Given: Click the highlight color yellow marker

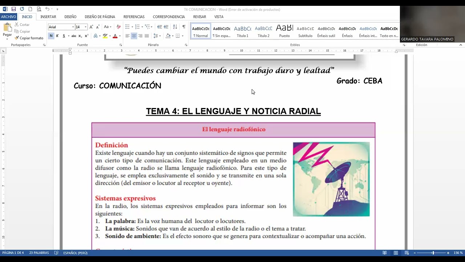Looking at the screenshot, I should (105, 36).
